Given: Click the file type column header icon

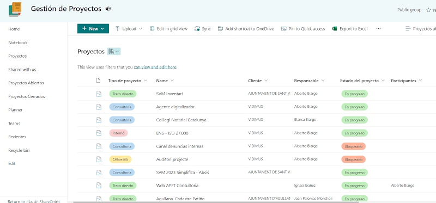Looking at the screenshot, I should click(x=98, y=81).
